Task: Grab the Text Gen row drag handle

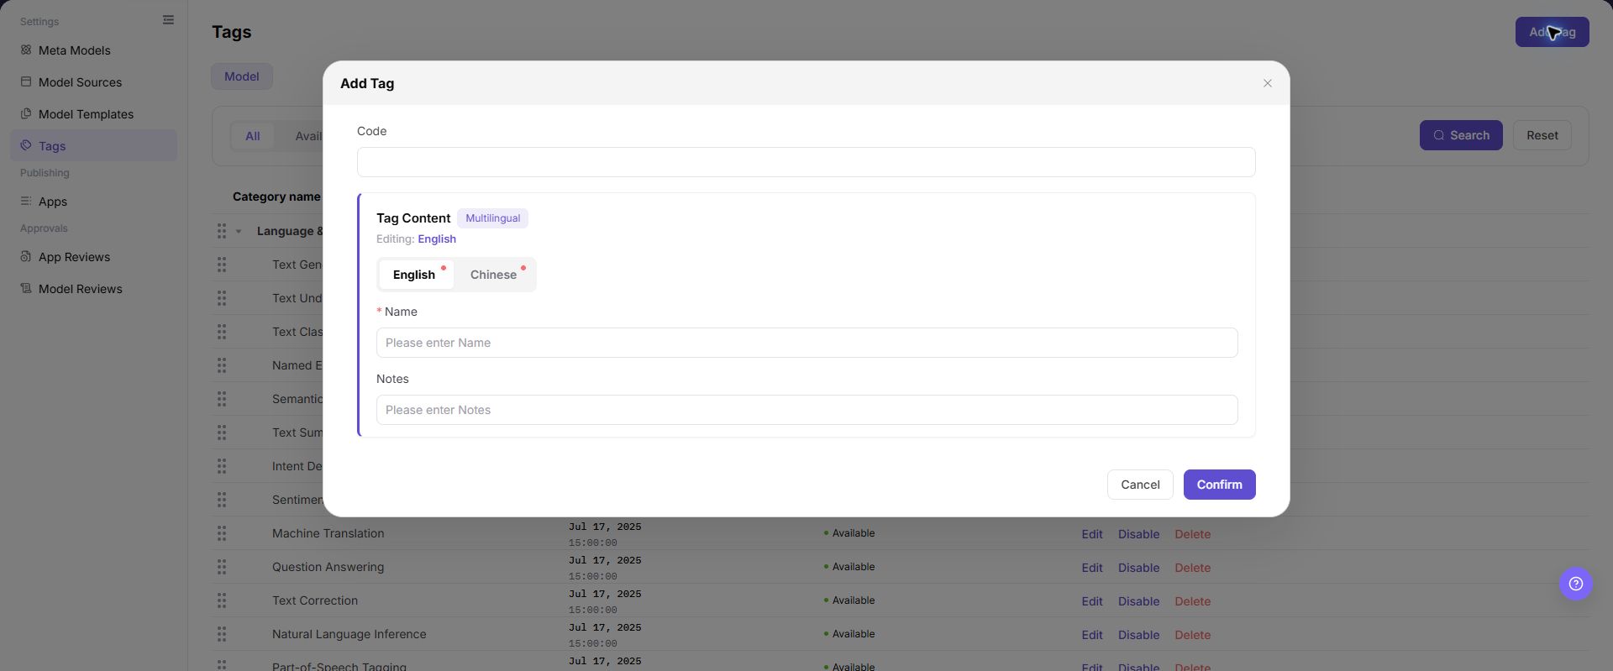Action: 222,265
